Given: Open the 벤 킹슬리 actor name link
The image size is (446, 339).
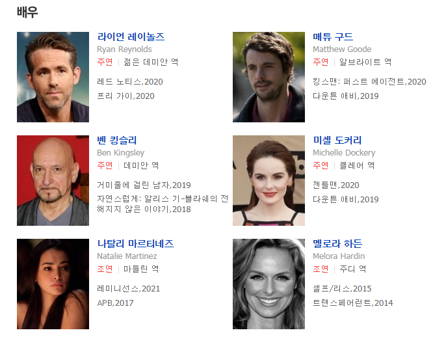Looking at the screenshot, I should pos(117,140).
